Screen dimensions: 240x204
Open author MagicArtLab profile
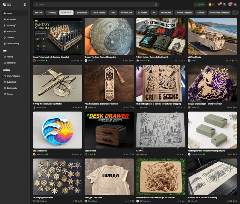click(x=41, y=154)
